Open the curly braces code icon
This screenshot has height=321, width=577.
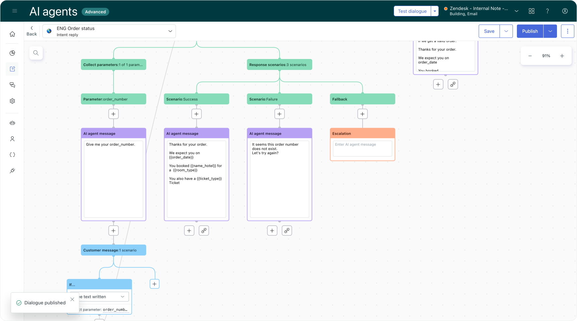click(12, 155)
